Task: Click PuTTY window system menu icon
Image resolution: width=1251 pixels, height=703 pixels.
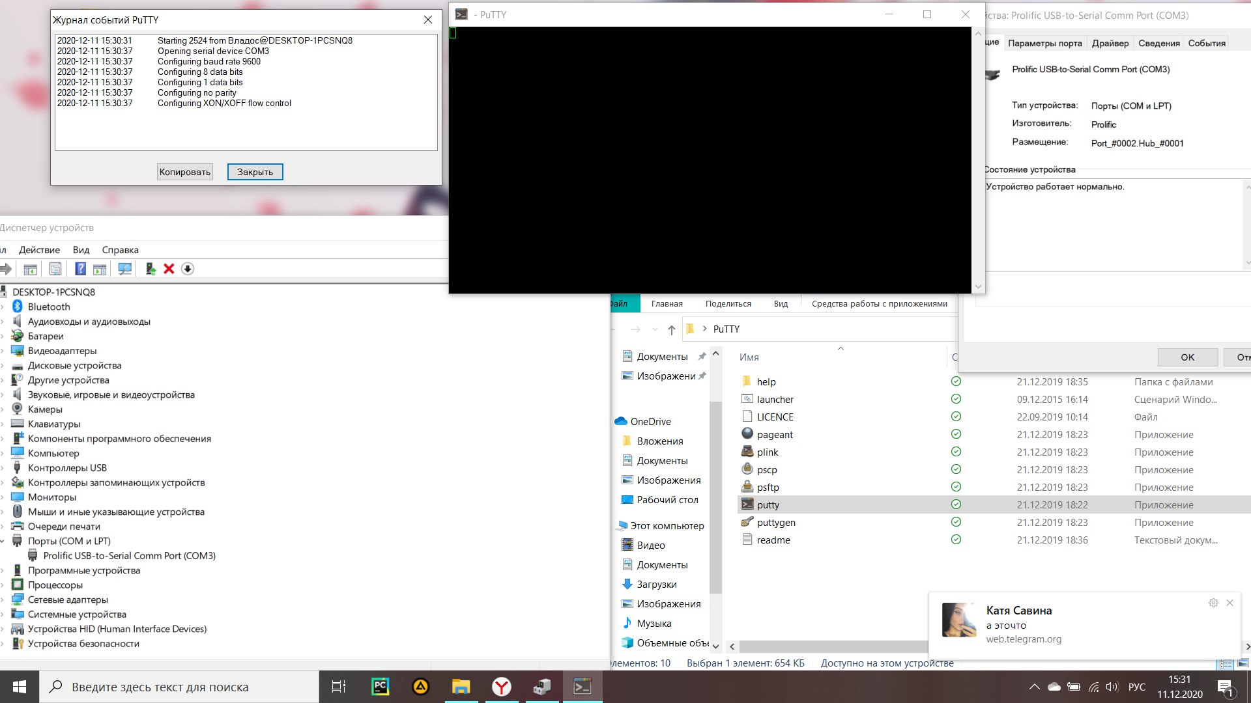Action: 461,14
